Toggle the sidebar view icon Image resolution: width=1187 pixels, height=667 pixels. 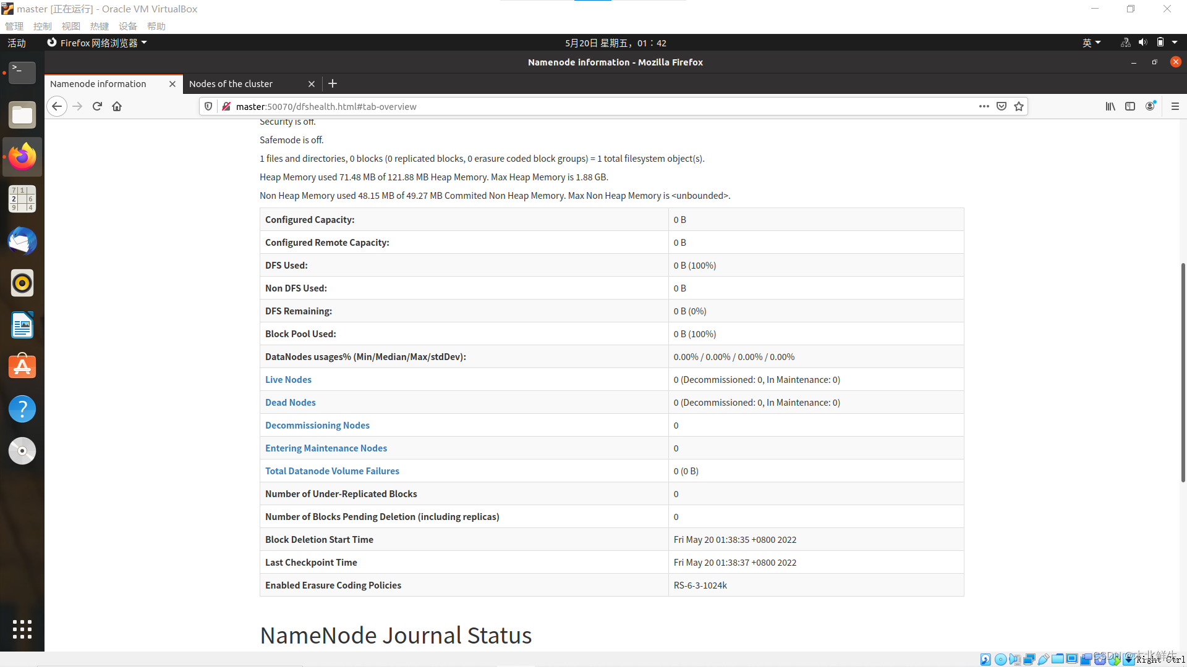pos(1130,106)
